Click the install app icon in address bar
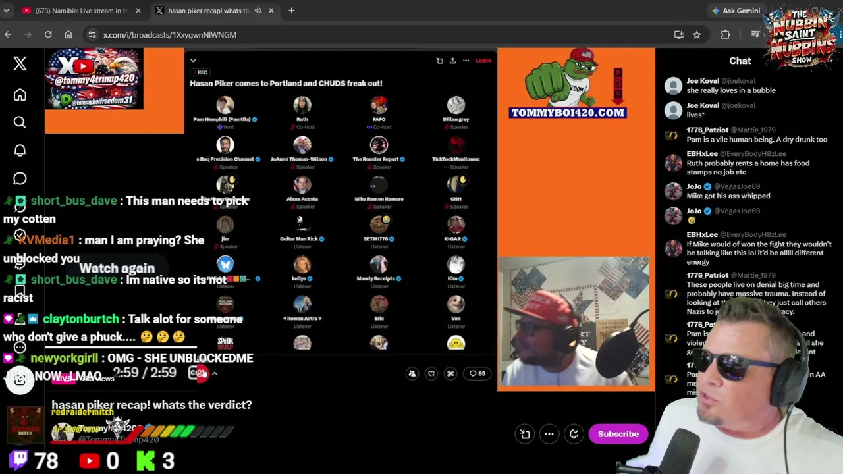This screenshot has height=474, width=843. [x=678, y=34]
